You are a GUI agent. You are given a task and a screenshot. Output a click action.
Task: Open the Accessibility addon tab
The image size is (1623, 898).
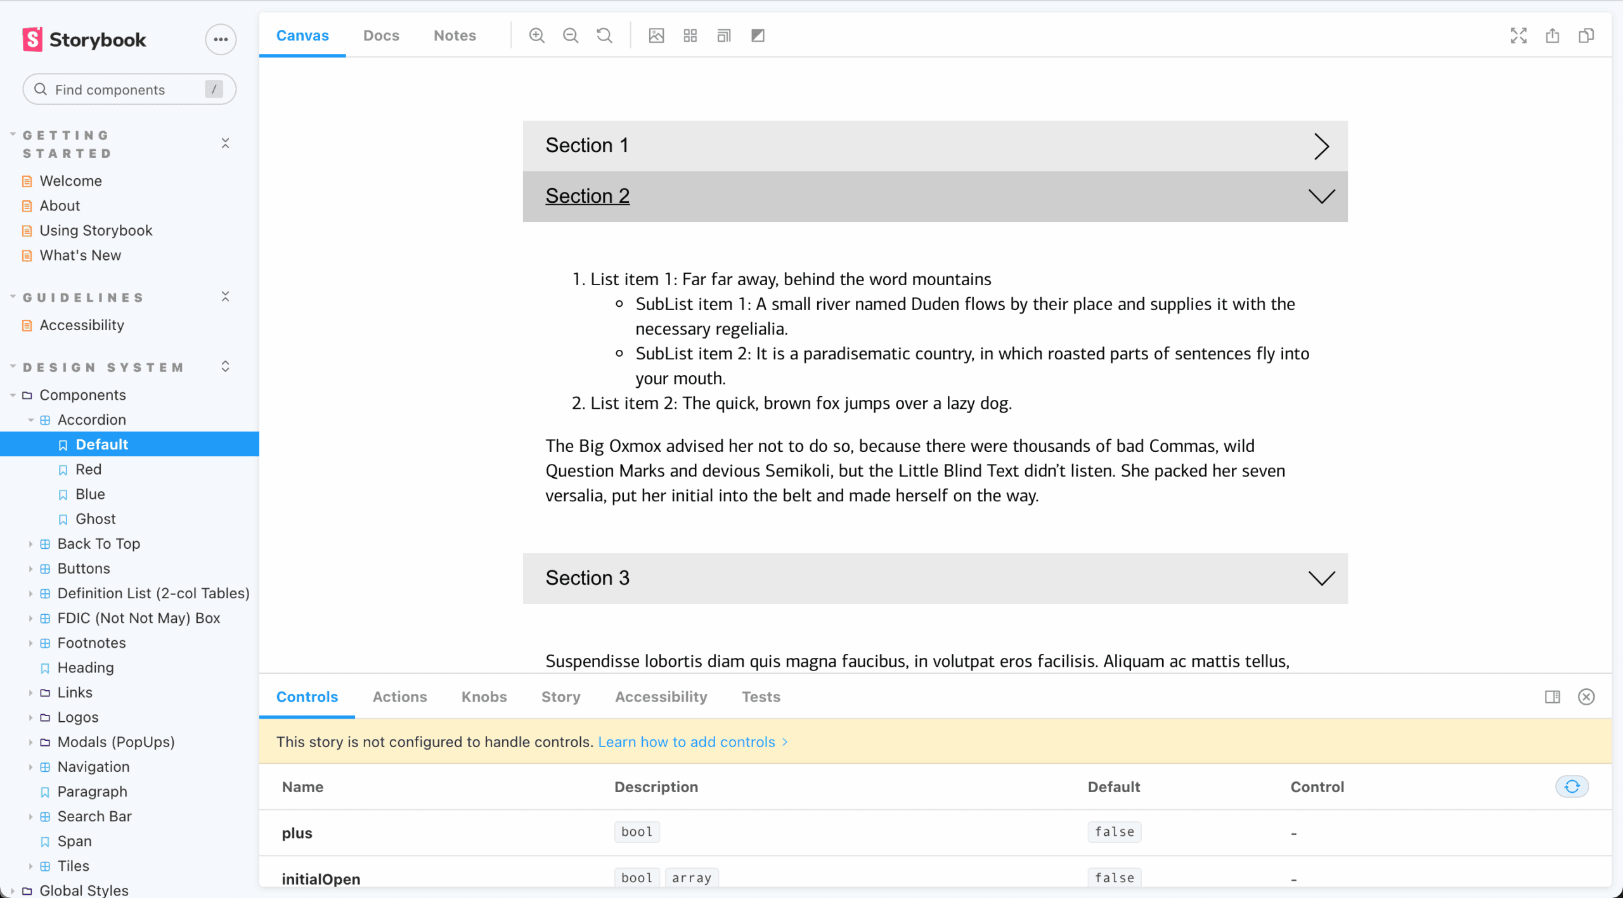click(x=660, y=696)
